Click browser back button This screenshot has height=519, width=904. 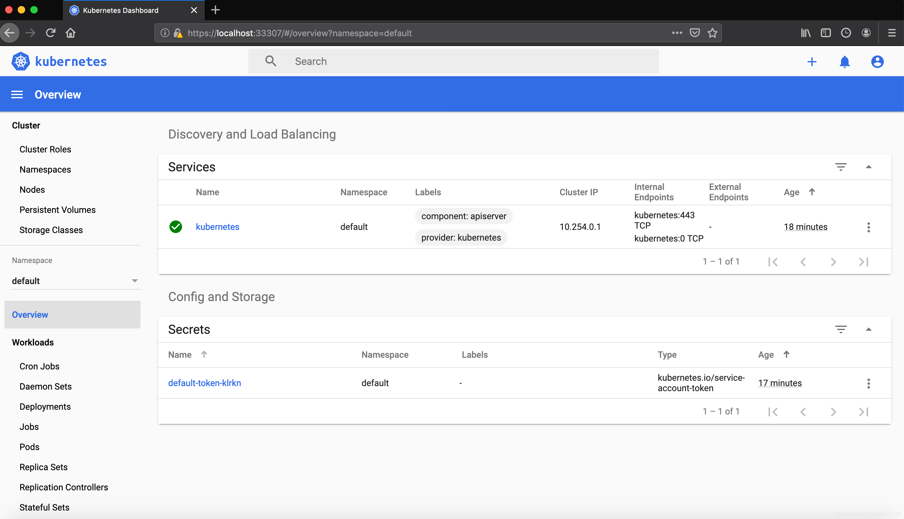[10, 33]
